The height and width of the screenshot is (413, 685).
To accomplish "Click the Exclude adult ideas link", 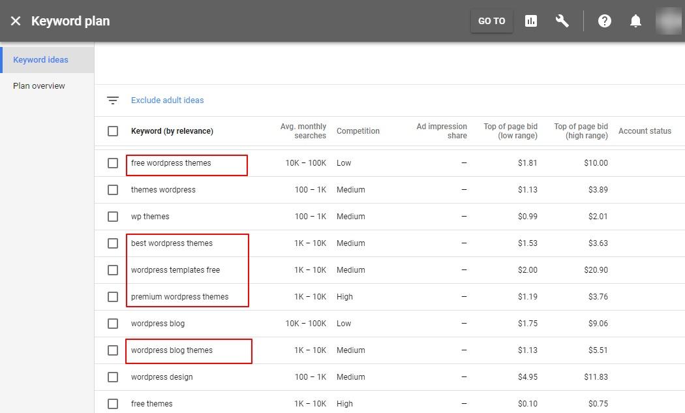I will 167,100.
